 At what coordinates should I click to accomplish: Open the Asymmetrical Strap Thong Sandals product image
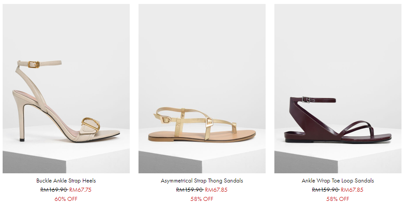(202, 88)
